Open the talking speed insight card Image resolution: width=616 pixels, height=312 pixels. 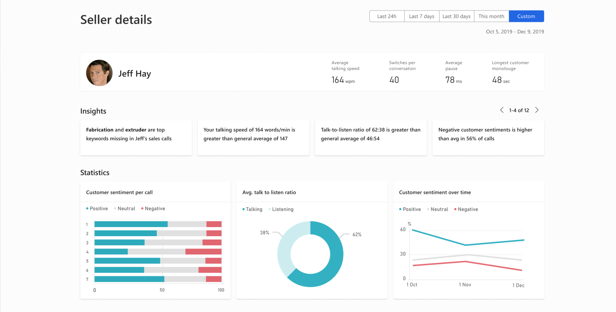click(x=253, y=138)
